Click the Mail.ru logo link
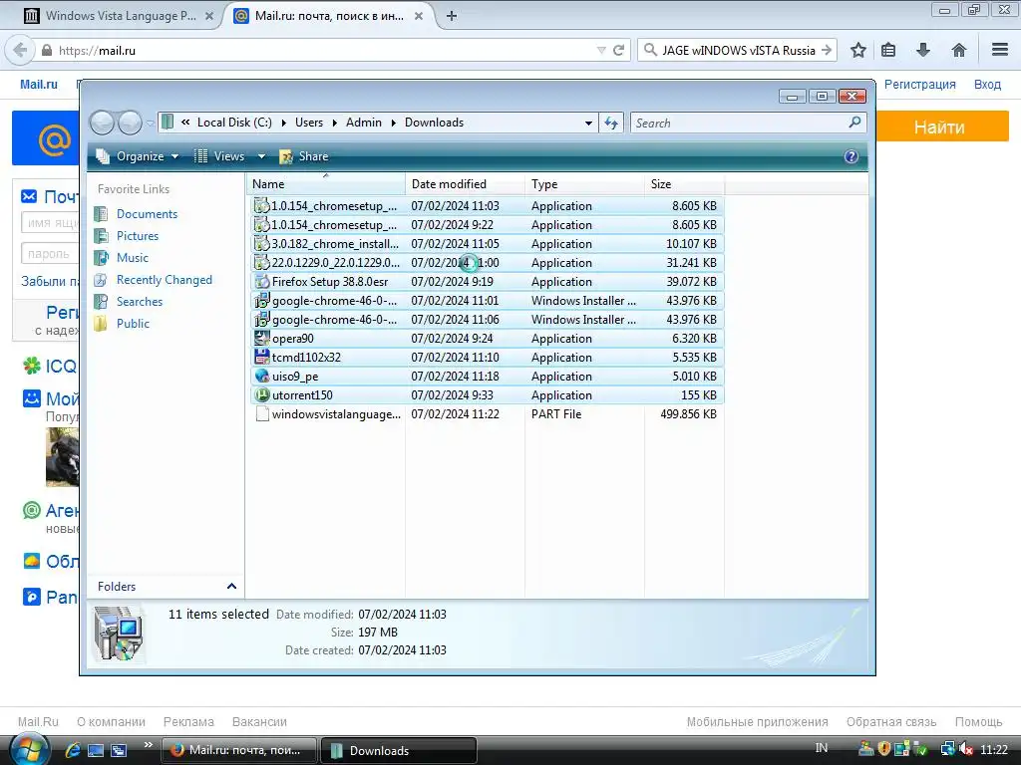Screen dimensions: 1021x765 [39, 84]
